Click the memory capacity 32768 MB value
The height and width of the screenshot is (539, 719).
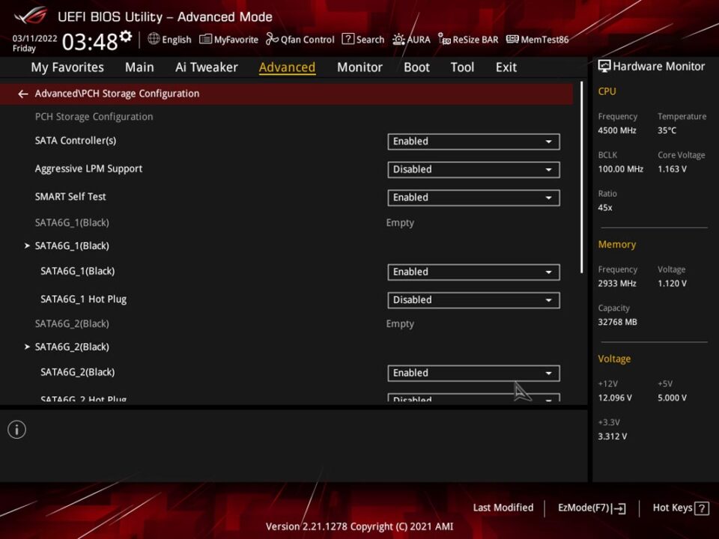[x=617, y=322]
